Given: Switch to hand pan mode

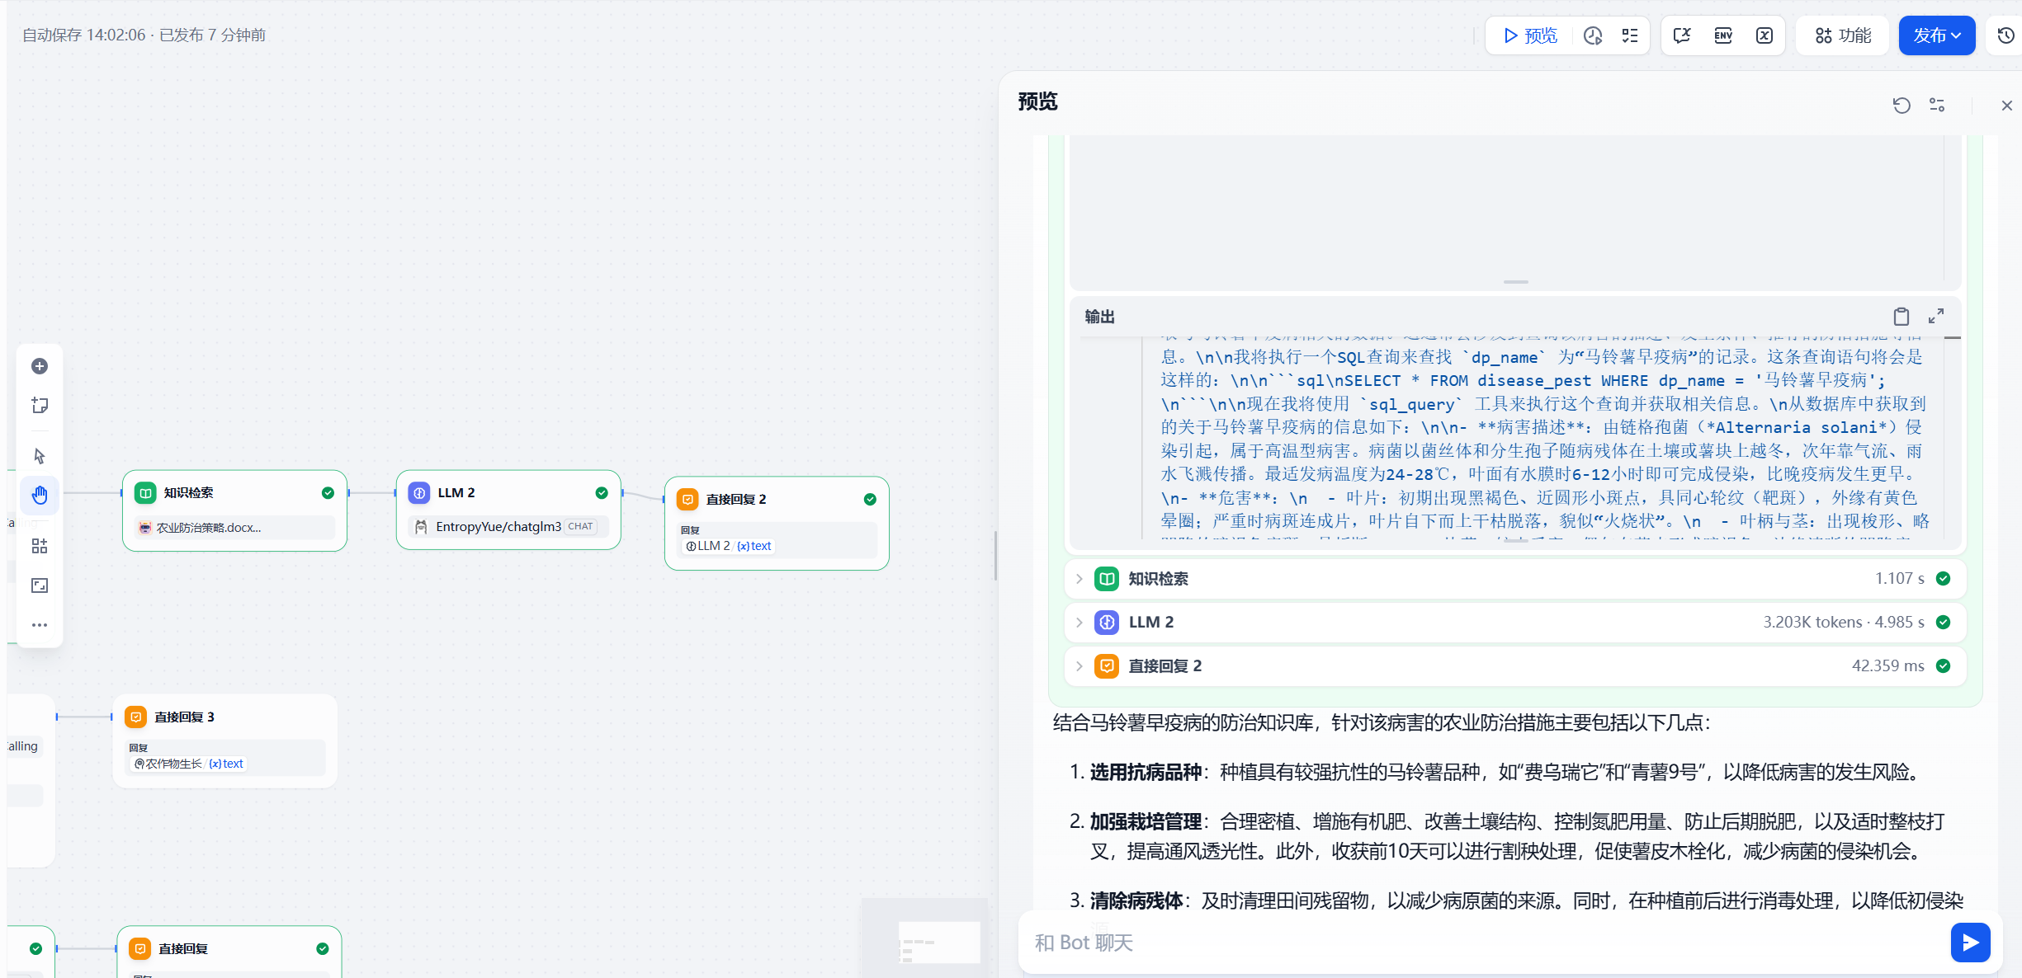Looking at the screenshot, I should tap(40, 495).
